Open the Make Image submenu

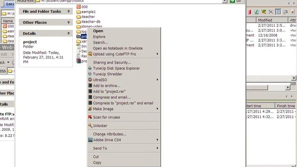(124, 109)
